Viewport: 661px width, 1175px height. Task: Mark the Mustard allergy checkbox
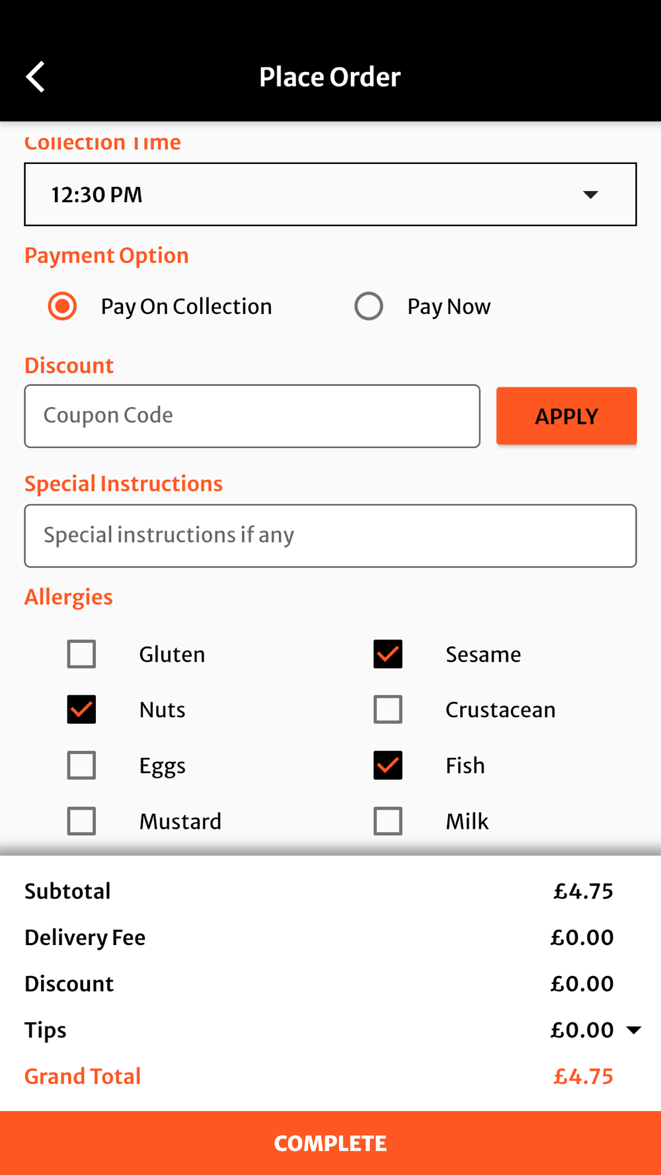tap(81, 821)
